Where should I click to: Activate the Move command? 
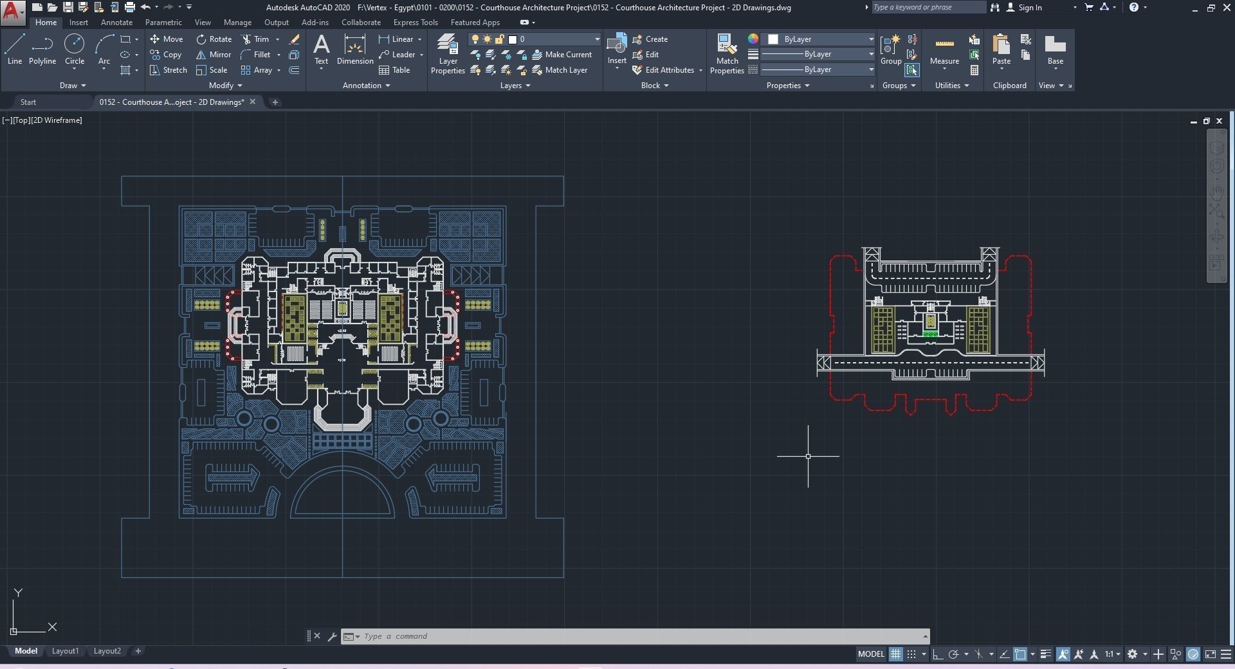[167, 39]
